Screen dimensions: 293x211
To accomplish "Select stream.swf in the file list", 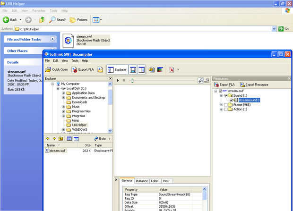I will [x=58, y=151].
